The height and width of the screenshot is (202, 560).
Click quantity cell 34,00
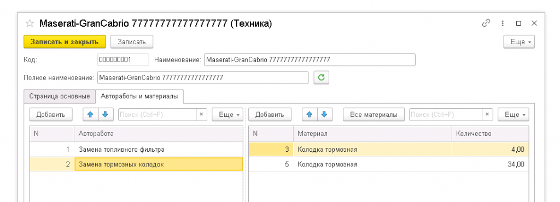491,164
